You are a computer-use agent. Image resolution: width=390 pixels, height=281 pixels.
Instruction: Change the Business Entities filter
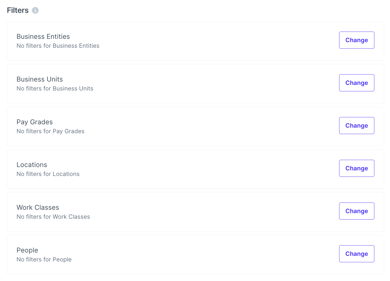point(356,40)
